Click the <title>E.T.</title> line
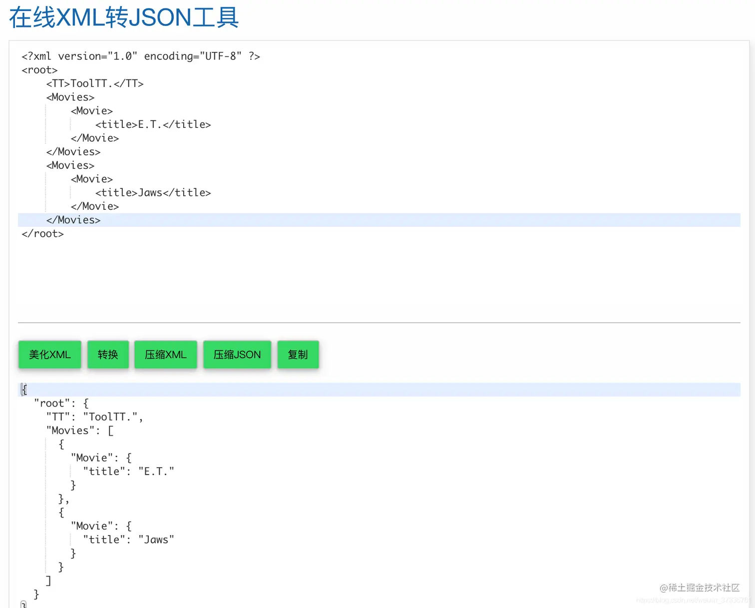 153,124
